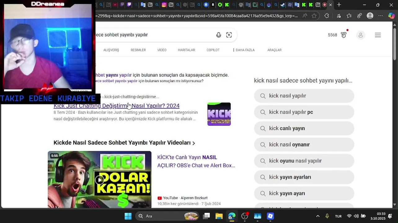This screenshot has width=398, height=223.
Task: Open the RESİMLER search tab
Action: click(x=138, y=50)
